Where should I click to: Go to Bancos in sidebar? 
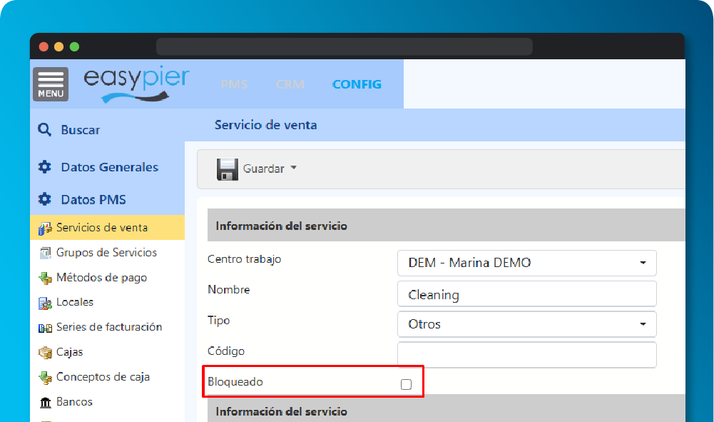tap(74, 402)
